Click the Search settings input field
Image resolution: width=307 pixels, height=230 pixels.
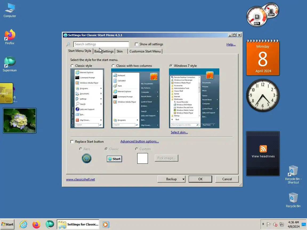tap(101, 44)
